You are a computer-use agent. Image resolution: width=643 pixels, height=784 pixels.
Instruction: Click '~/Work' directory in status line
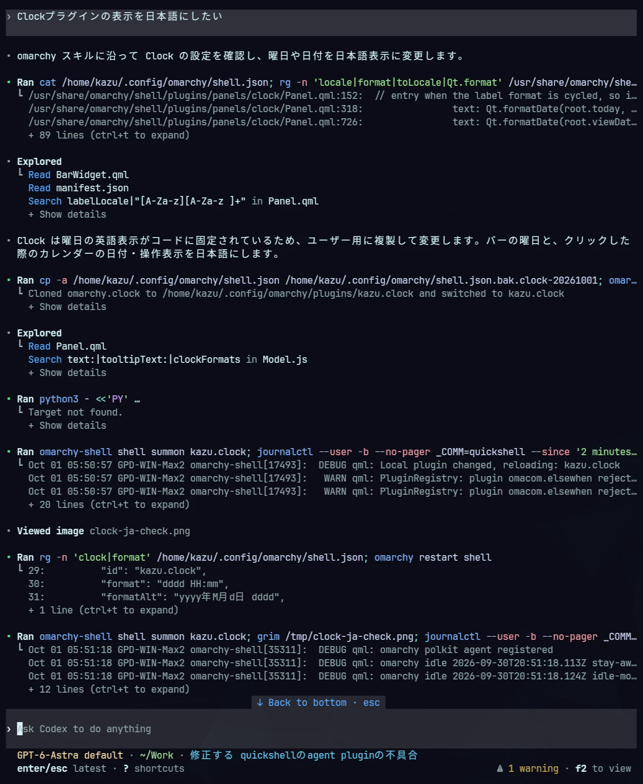[x=156, y=755]
